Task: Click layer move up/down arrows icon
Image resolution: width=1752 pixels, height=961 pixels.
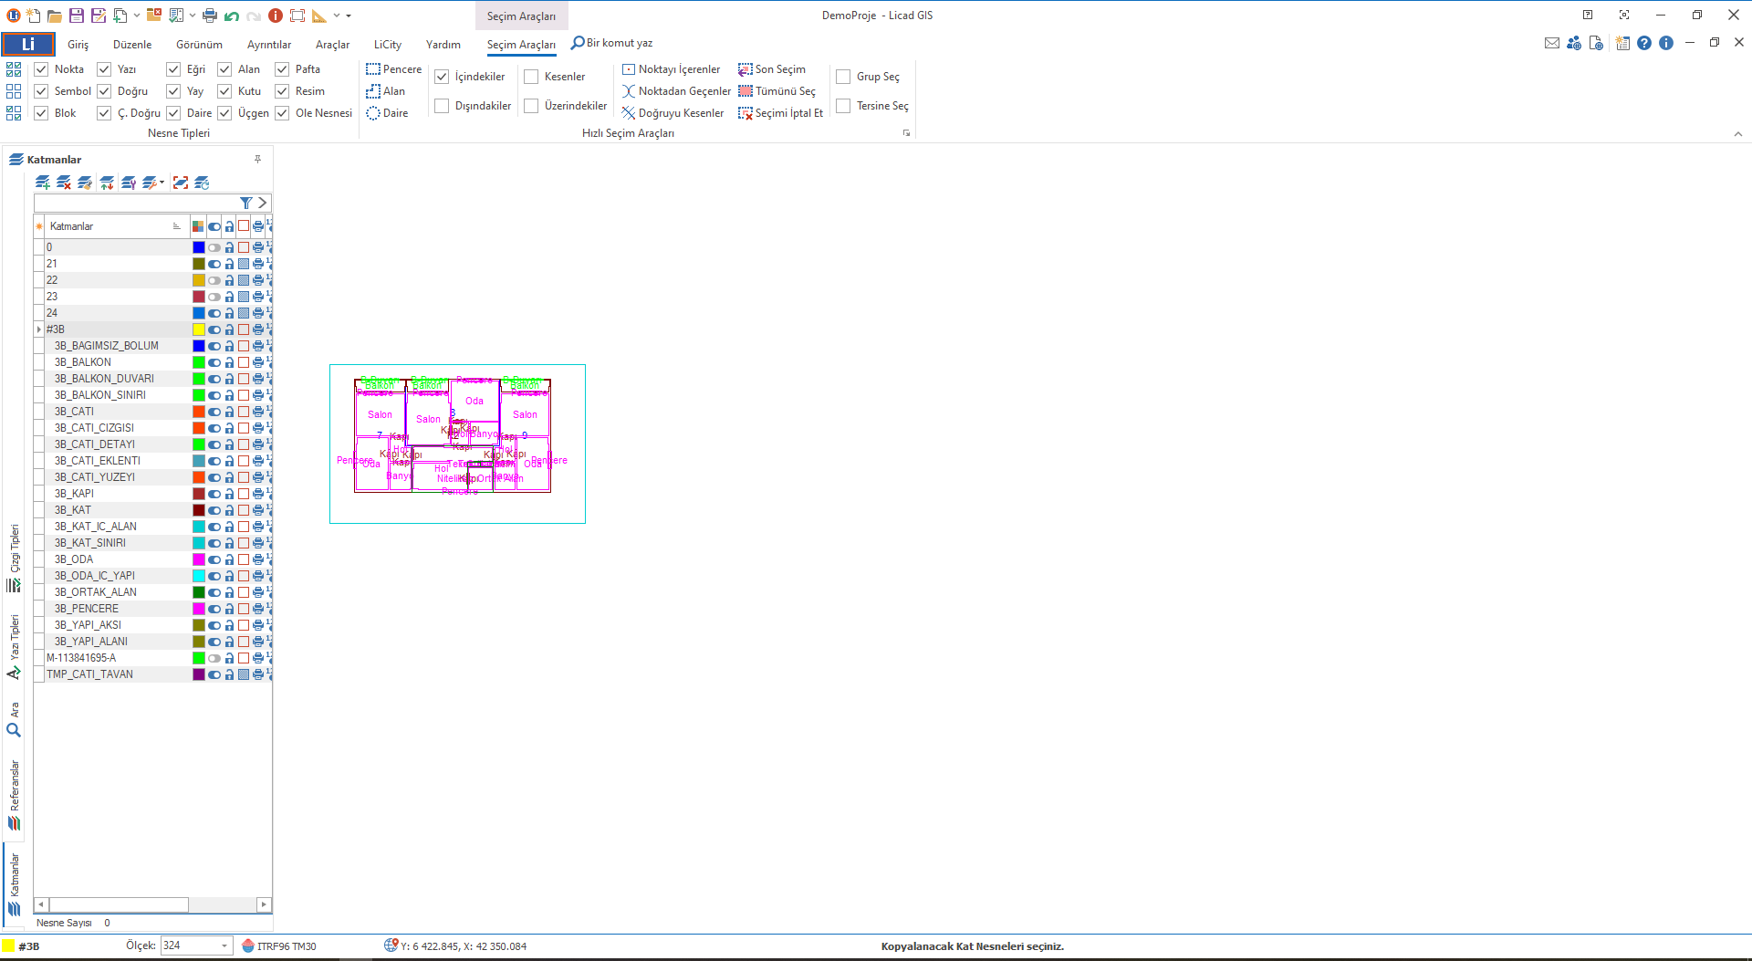Action: coord(107,183)
